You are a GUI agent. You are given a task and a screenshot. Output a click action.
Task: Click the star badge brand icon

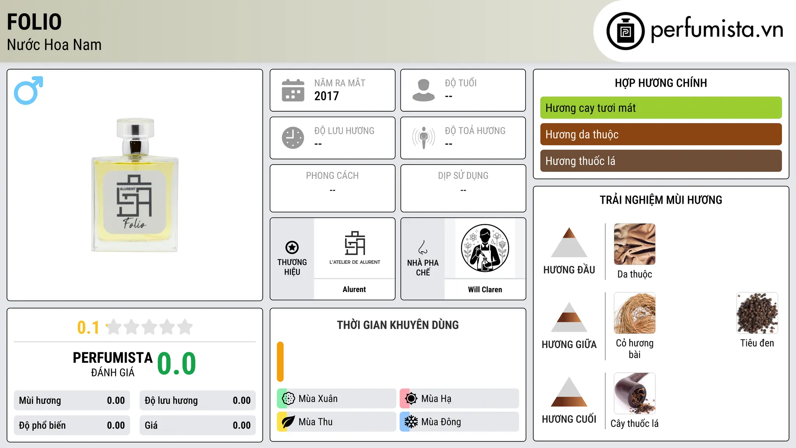292,247
